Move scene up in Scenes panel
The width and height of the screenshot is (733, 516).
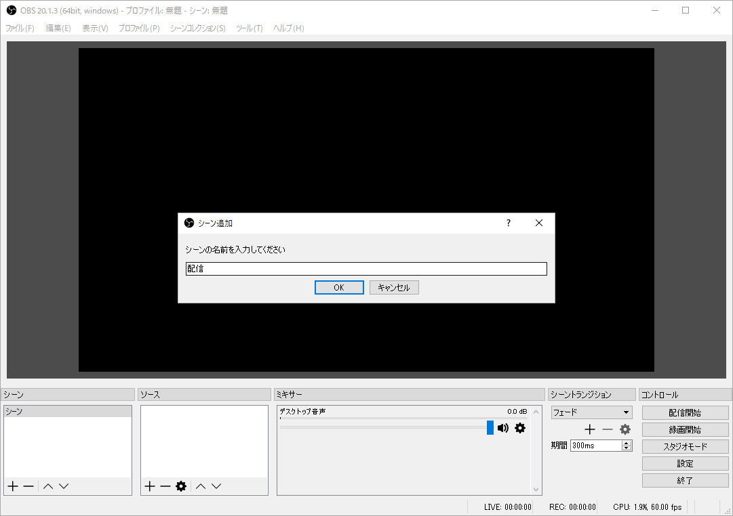(48, 486)
